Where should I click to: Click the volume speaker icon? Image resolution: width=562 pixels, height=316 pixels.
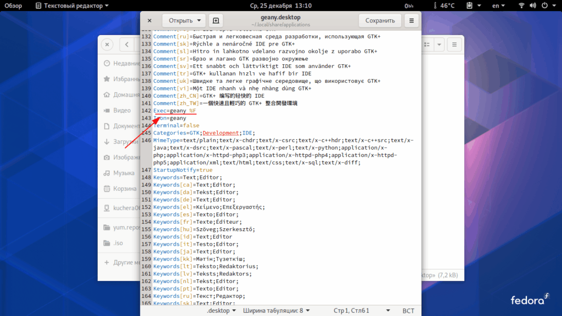(533, 5)
